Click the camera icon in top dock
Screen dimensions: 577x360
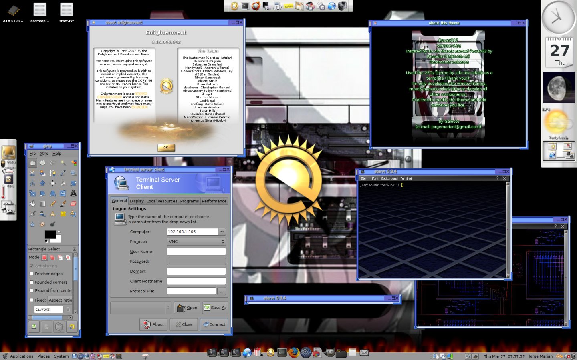click(343, 6)
